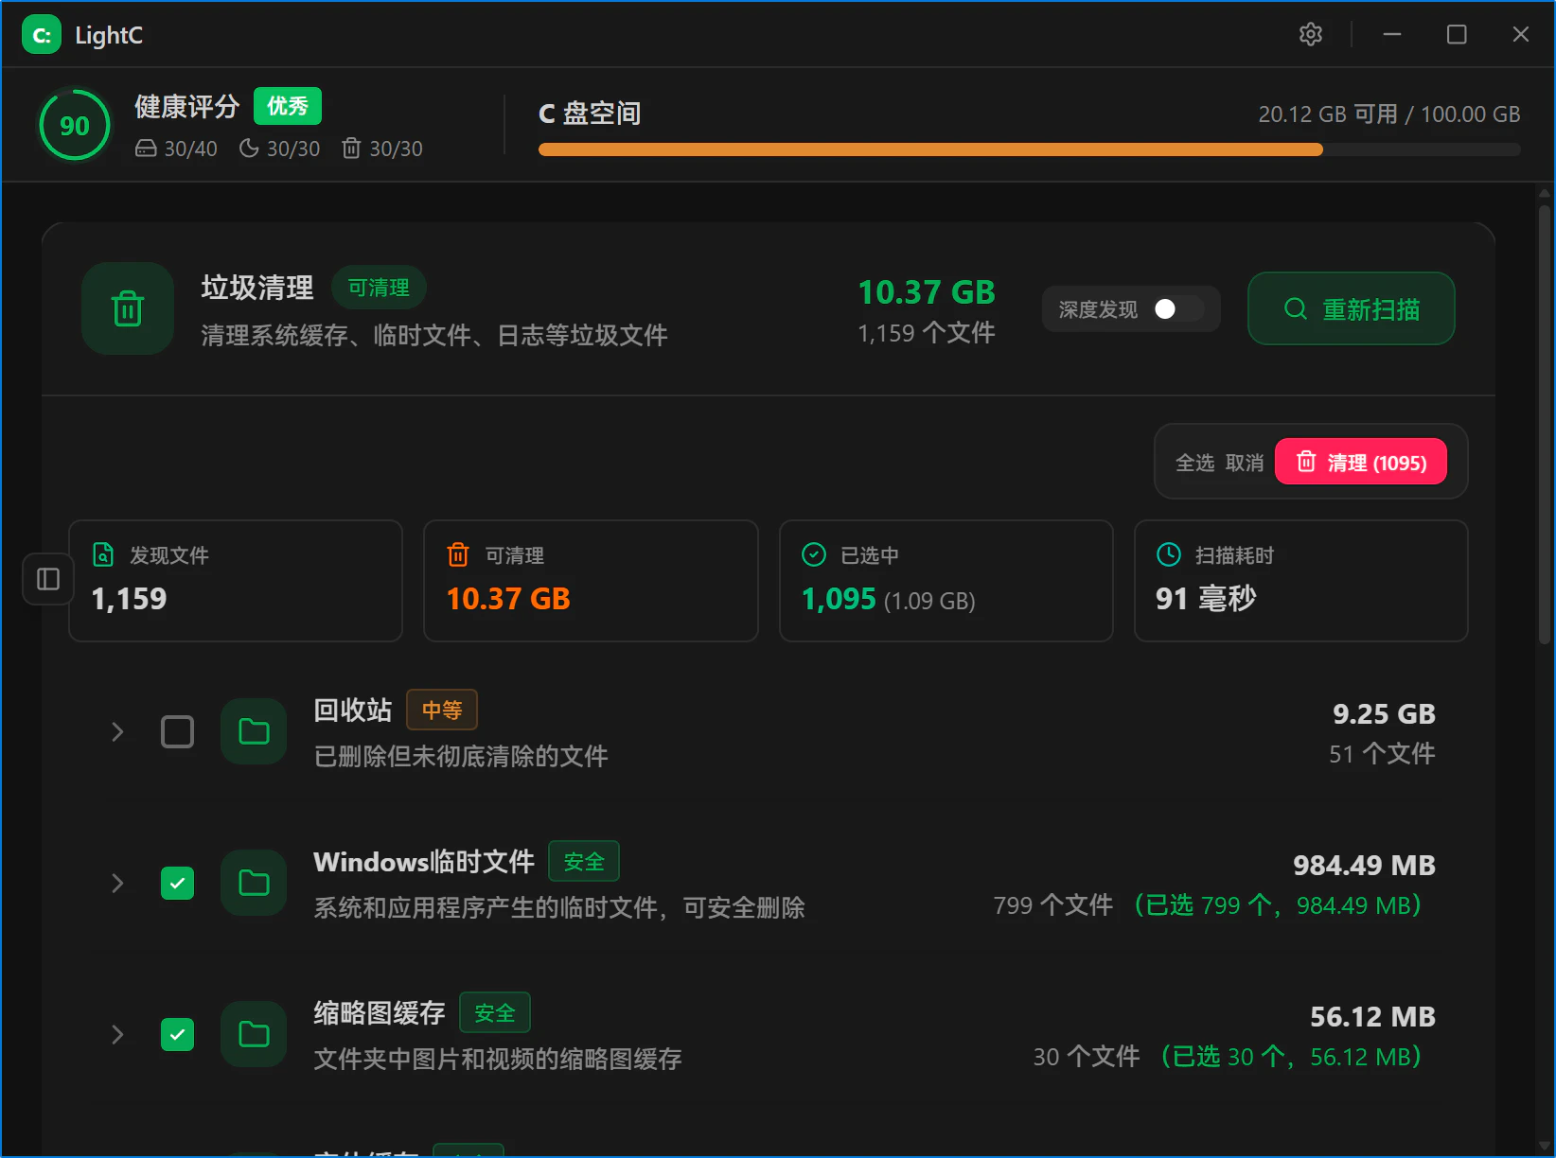Click 全选 to select all items
This screenshot has width=1556, height=1158.
1194,463
